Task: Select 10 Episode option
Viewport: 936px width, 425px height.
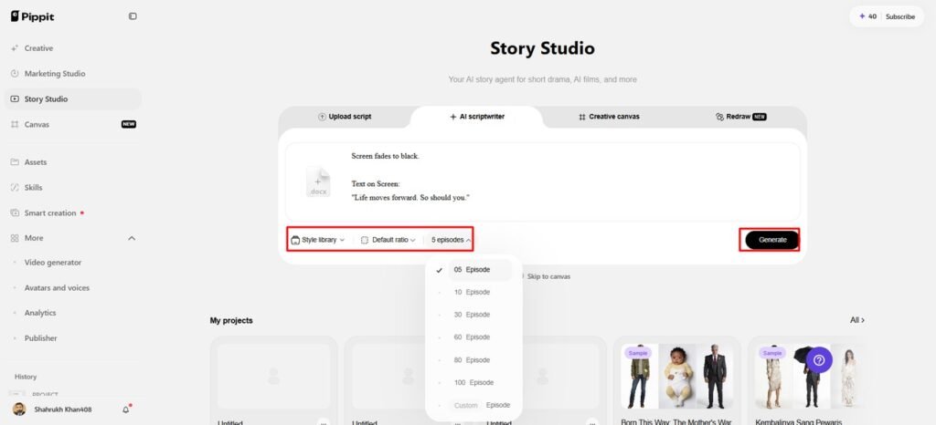Action: [473, 292]
